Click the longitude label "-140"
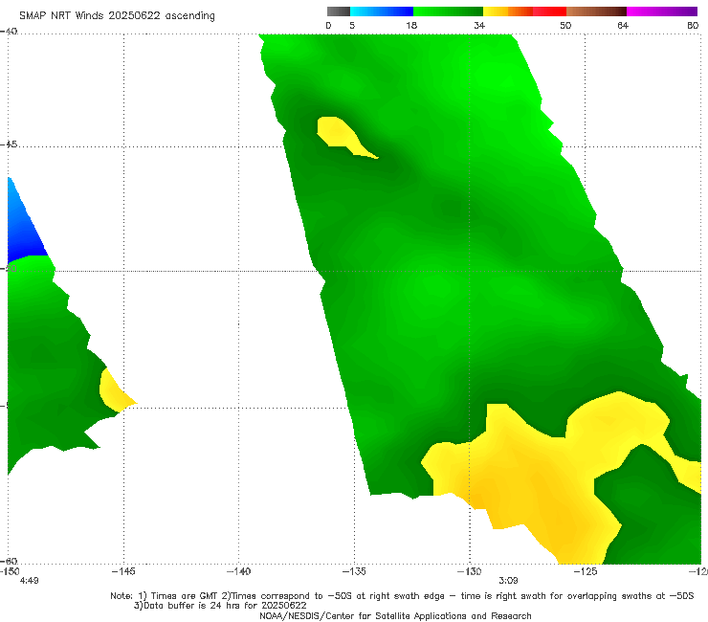 tap(238, 571)
